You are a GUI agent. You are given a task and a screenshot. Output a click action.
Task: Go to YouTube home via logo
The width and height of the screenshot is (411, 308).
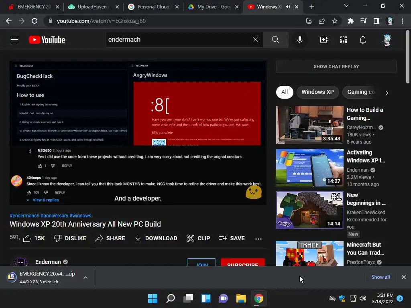(x=47, y=40)
